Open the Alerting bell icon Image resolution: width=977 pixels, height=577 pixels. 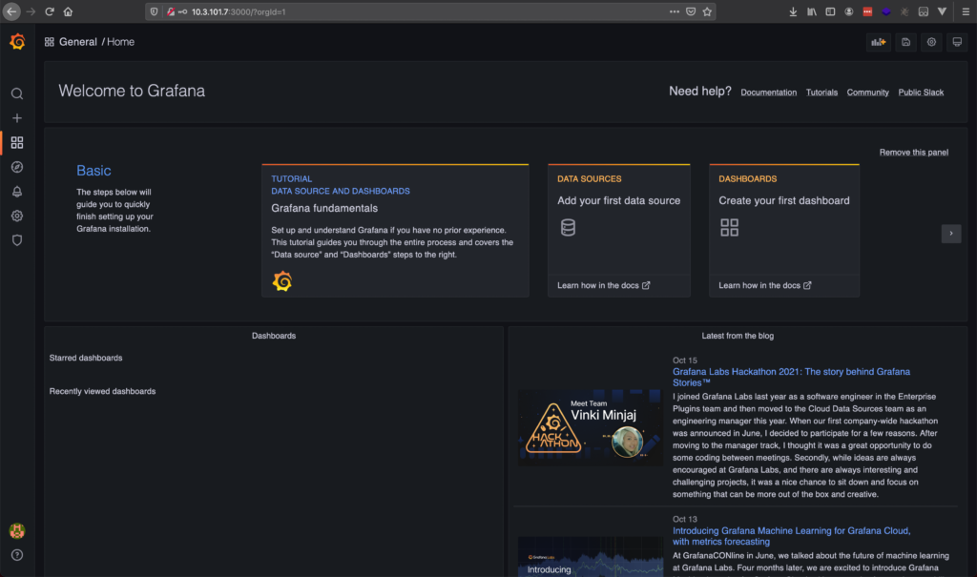point(17,192)
